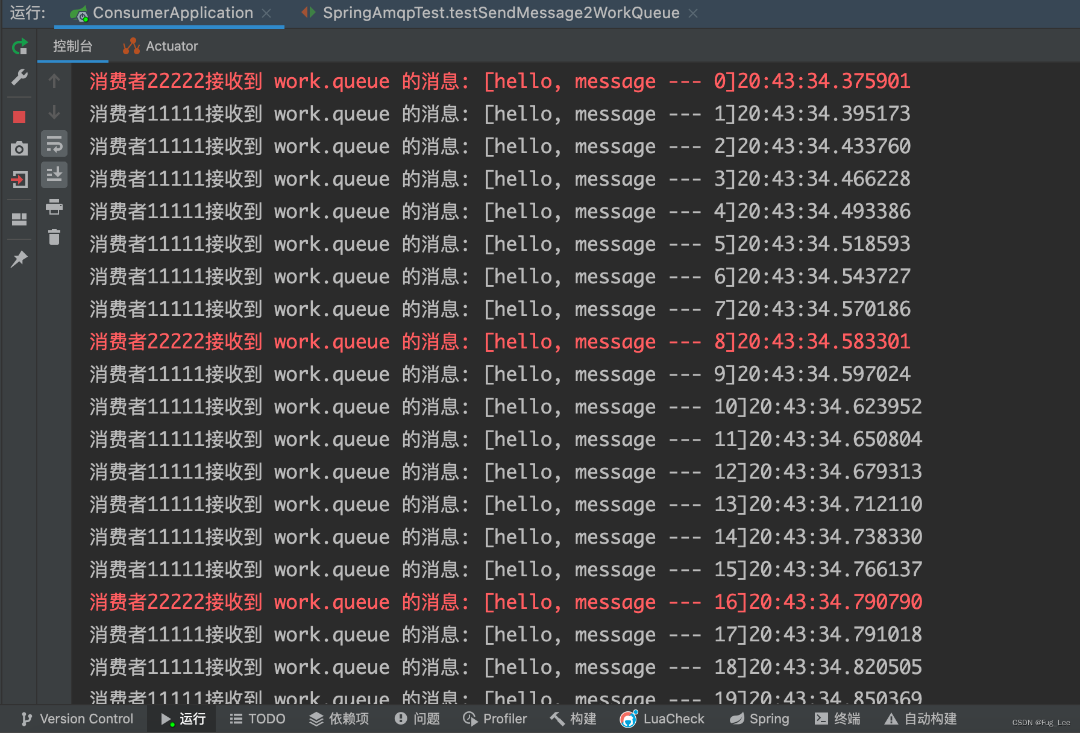Close the SpringAmqpTest tab
Image resolution: width=1080 pixels, height=733 pixels.
(x=693, y=13)
